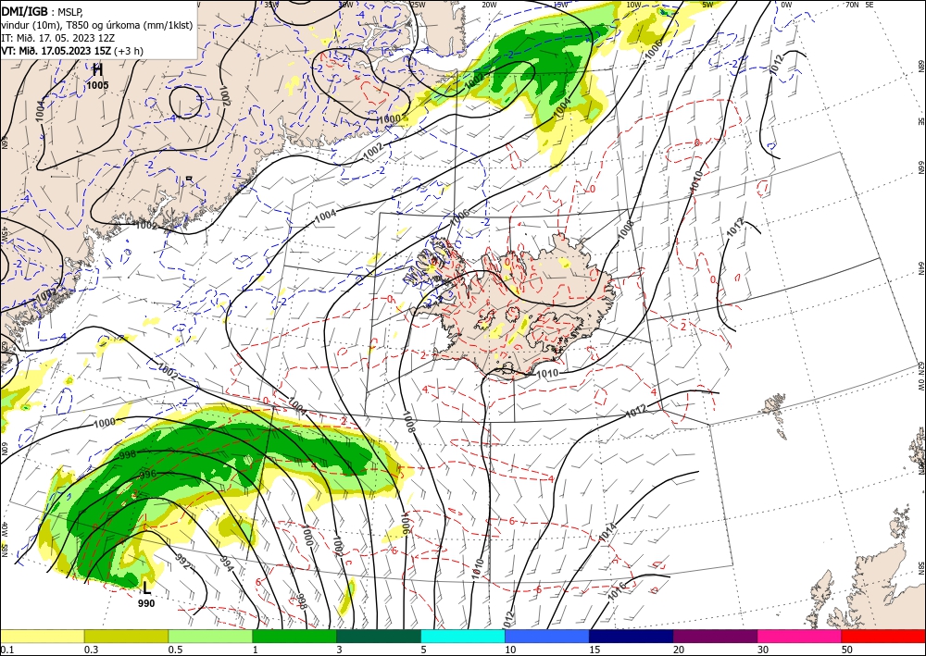Choose the blue 10 mm legend swatch
The image size is (926, 656).
coord(547,636)
